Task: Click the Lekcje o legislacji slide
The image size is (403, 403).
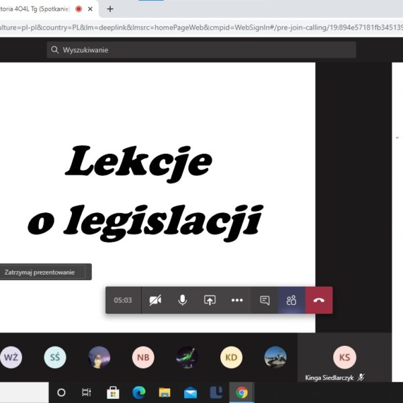Action: click(x=158, y=197)
